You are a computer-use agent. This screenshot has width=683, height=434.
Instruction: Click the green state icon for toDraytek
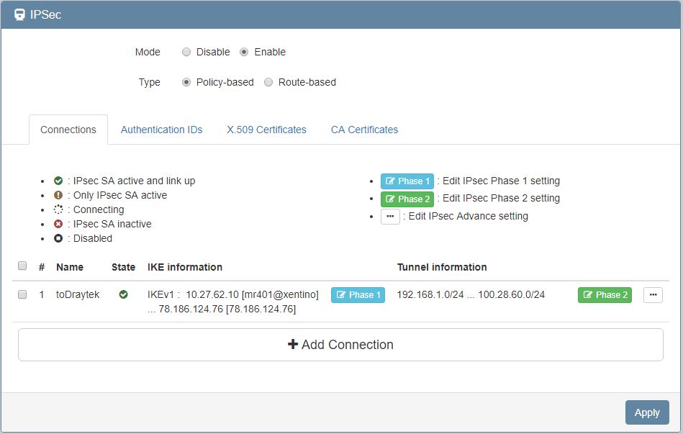tap(123, 294)
